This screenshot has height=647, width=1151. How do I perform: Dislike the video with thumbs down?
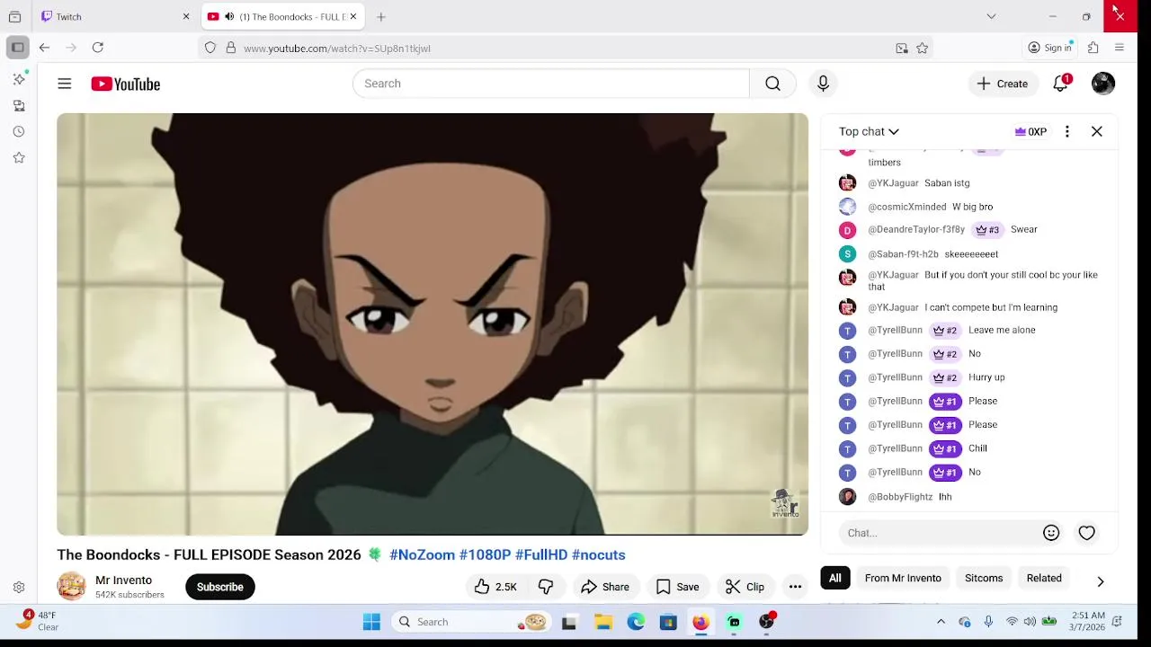coord(546,587)
